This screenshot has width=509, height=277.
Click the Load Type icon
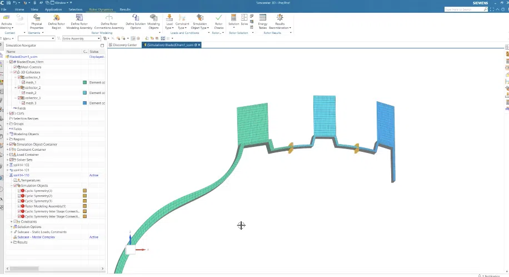click(x=169, y=18)
